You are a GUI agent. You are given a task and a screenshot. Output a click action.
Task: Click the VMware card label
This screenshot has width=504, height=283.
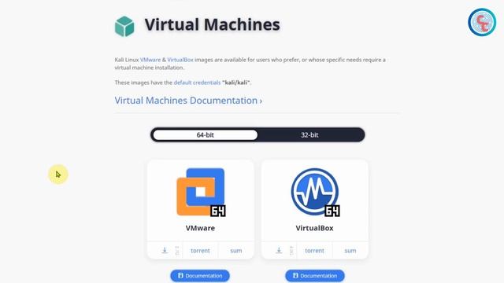[200, 228]
